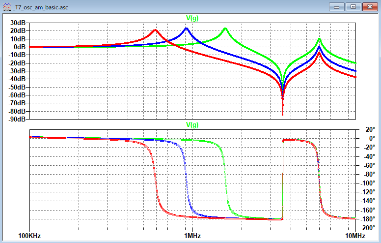The height and width of the screenshot is (243, 381).
Task: Click the -160° phase axis label
Action: (368, 210)
